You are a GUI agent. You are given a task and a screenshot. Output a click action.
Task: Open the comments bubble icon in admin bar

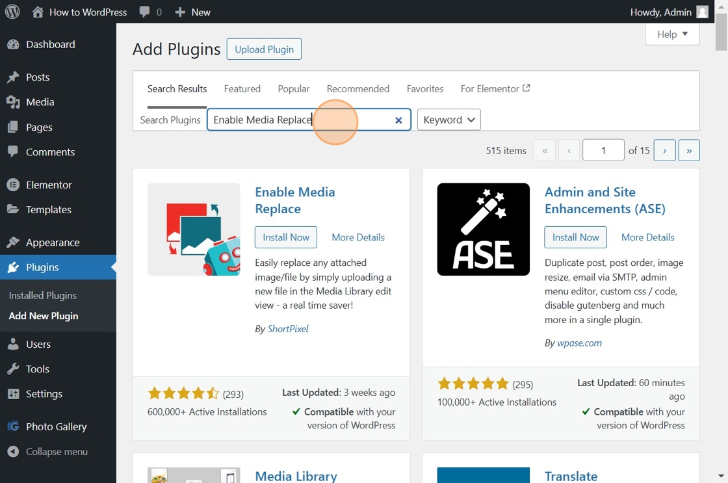tap(144, 12)
